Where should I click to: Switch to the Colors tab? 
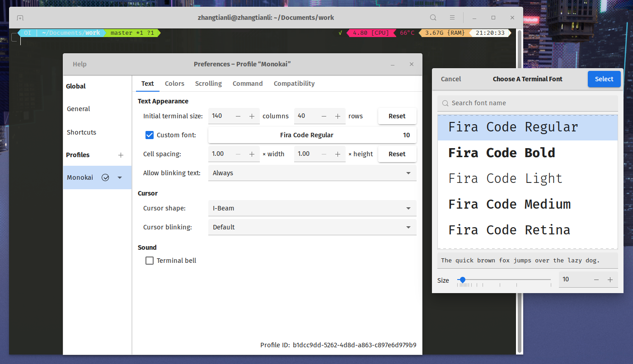click(174, 84)
